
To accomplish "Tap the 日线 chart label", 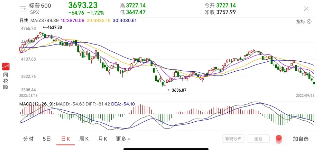I will pyautogui.click(x=24, y=21).
